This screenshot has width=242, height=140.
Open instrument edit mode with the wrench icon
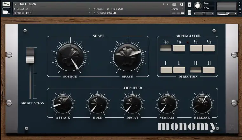(6, 4)
